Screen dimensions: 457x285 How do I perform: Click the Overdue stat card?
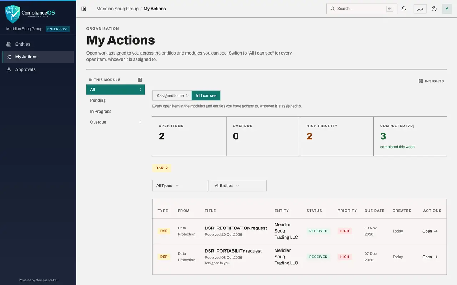click(x=263, y=136)
